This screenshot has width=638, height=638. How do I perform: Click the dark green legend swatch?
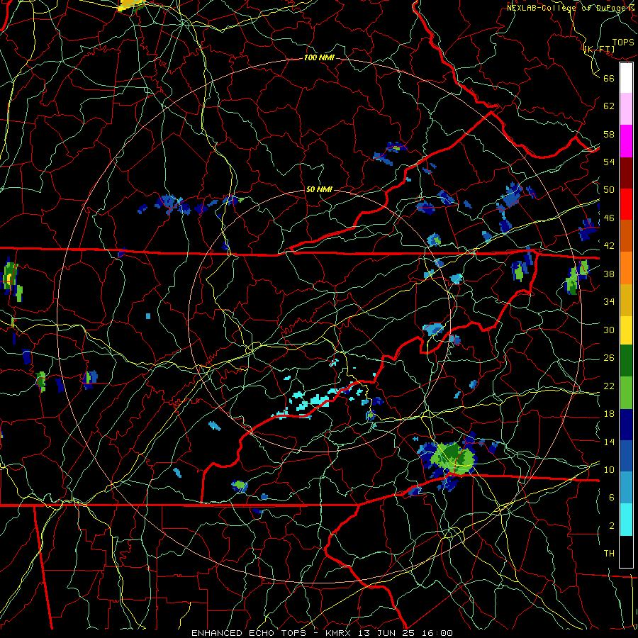[626, 361]
